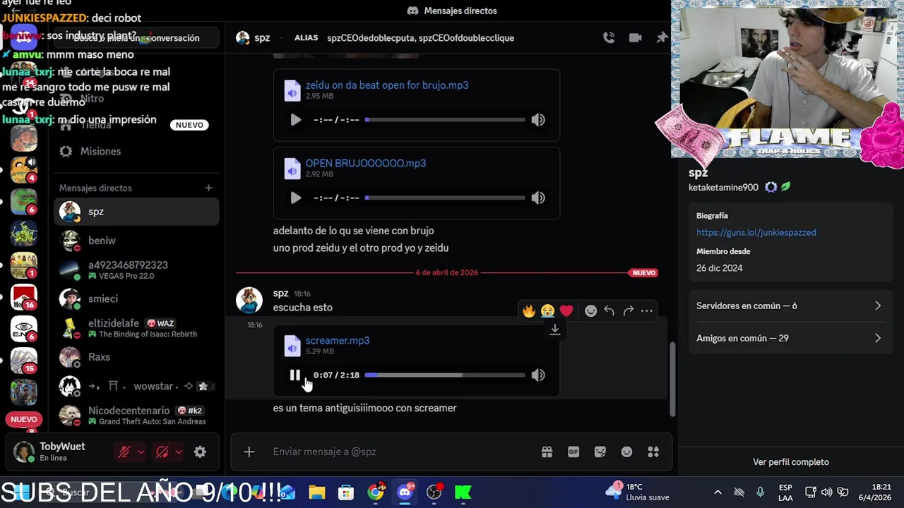Viewport: 904px width, 508px height.
Task: Open the GIF picker
Action: click(x=573, y=452)
